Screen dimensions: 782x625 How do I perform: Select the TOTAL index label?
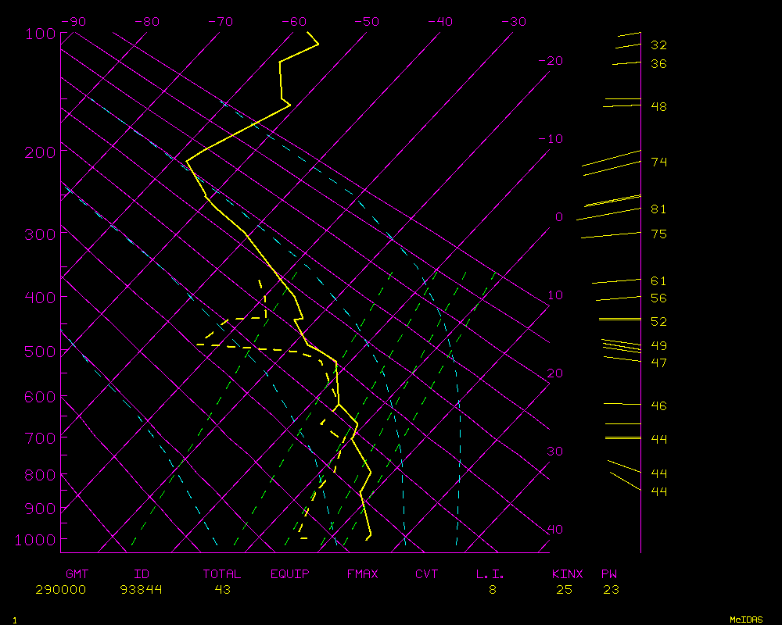(221, 574)
